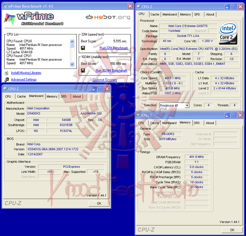Run the 32M Benchmark
The height and width of the screenshot is (236, 246).
click(114, 48)
